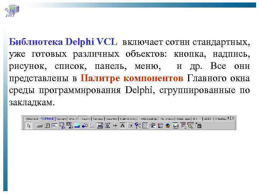Switch to the Standard palette tab
The height and width of the screenshot is (194, 259).
click(x=32, y=119)
